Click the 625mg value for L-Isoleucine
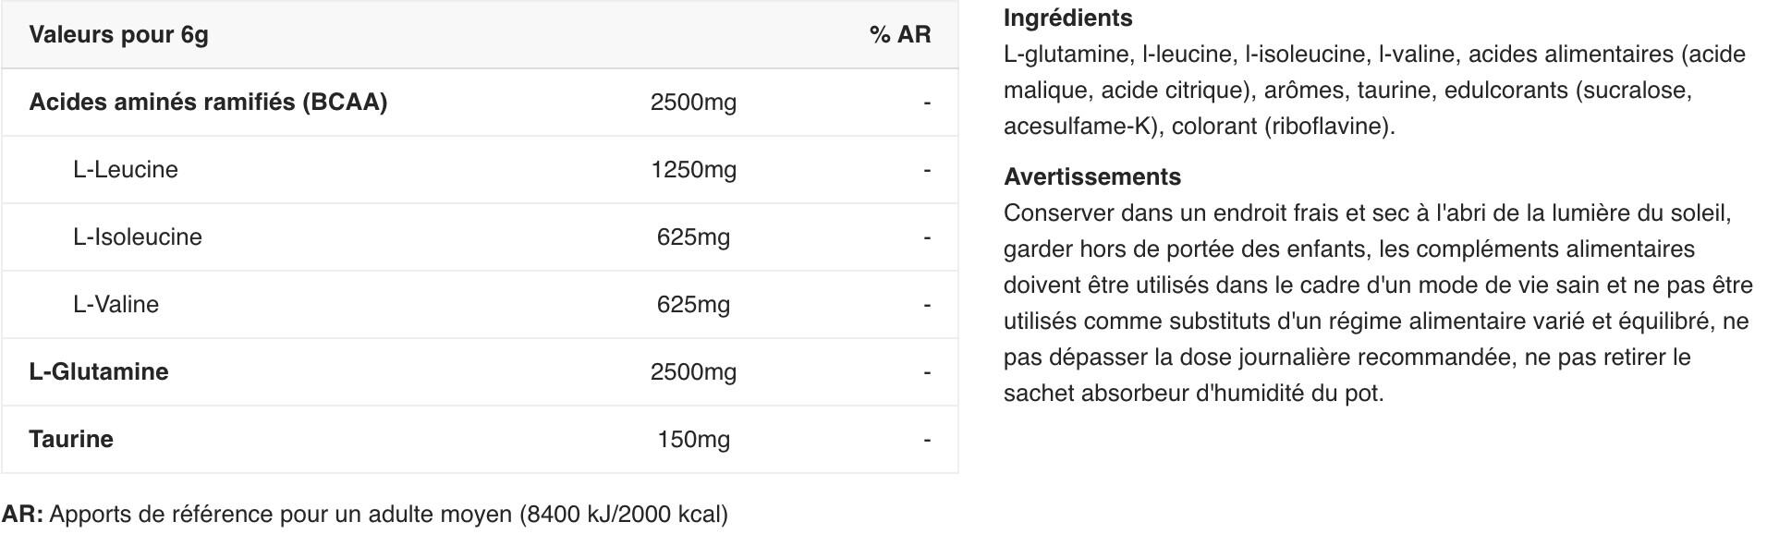The image size is (1767, 534). (x=693, y=237)
